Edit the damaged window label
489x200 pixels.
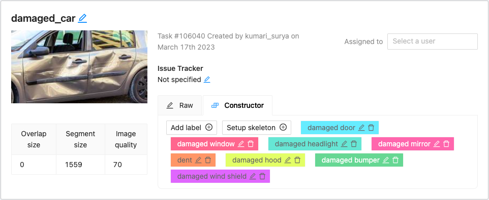pyautogui.click(x=241, y=144)
